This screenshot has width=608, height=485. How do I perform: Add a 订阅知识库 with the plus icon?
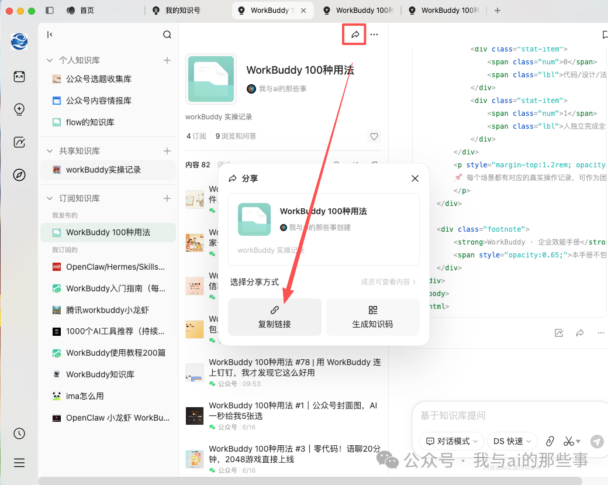167,198
